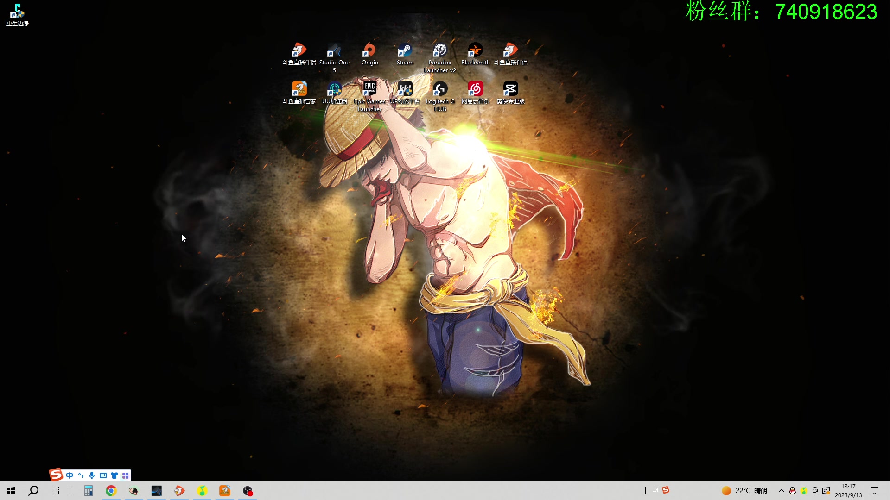Select the Origin desktop icon
The image size is (890, 500).
pyautogui.click(x=369, y=54)
